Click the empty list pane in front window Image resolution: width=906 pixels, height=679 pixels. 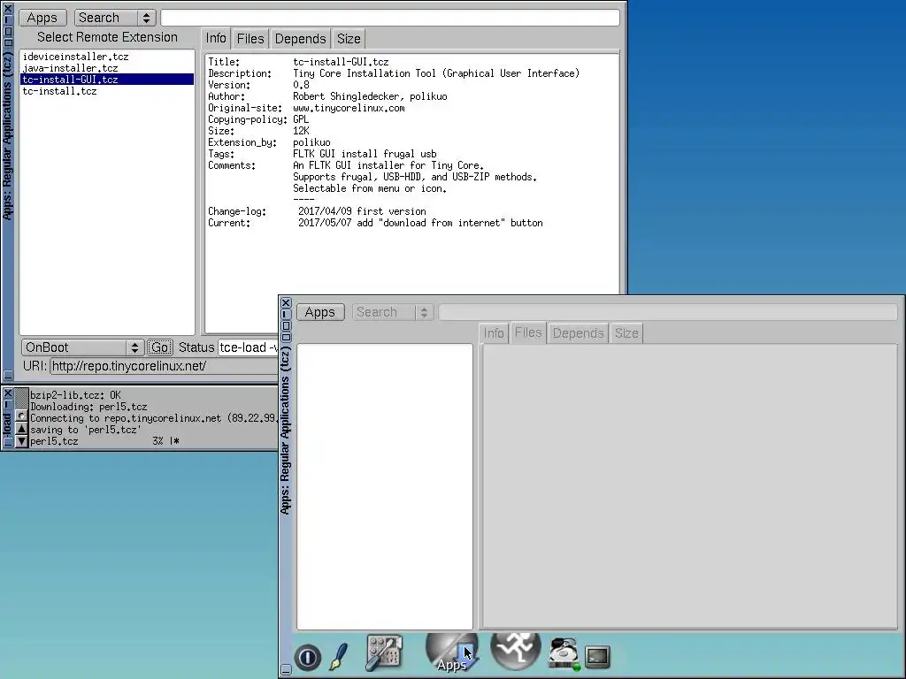pyautogui.click(x=385, y=487)
